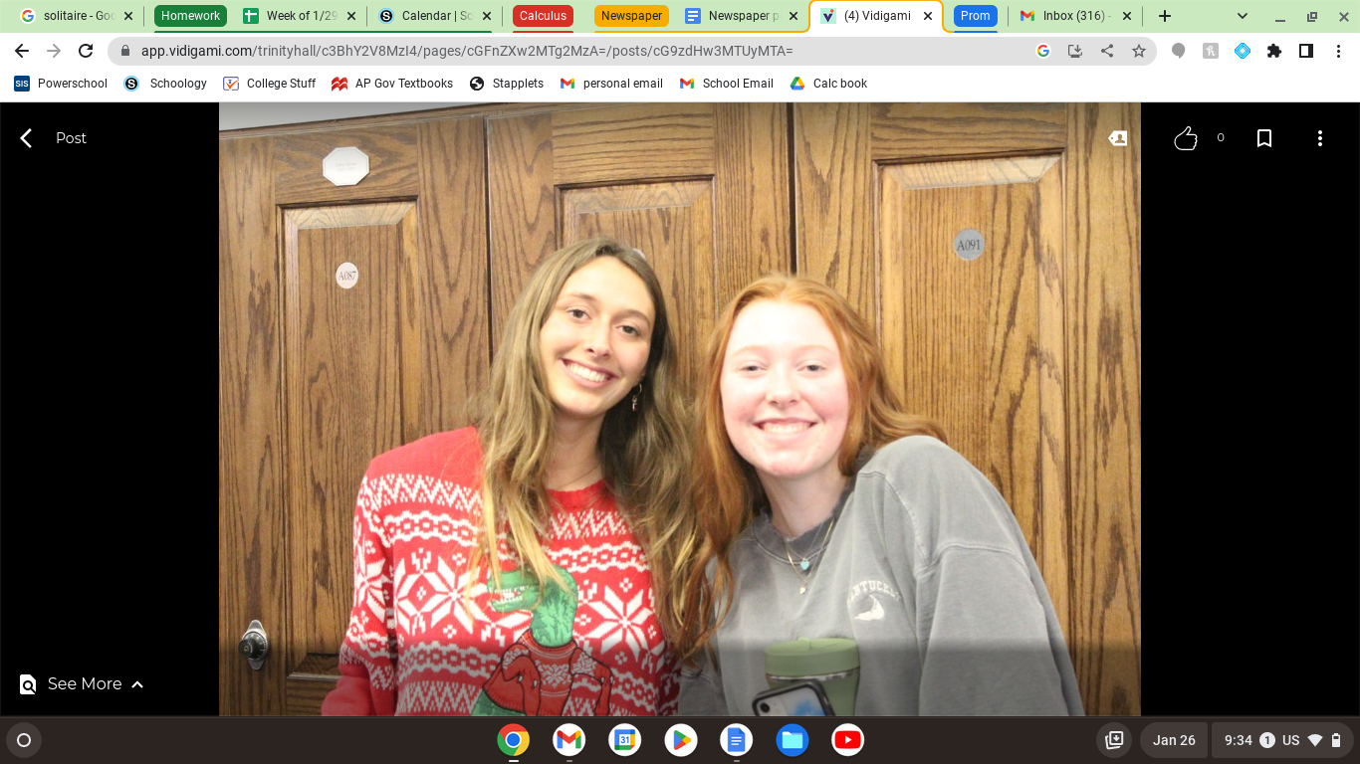Viewport: 1360px width, 764px height.
Task: Click the back arrow next to Post
Action: point(27,138)
